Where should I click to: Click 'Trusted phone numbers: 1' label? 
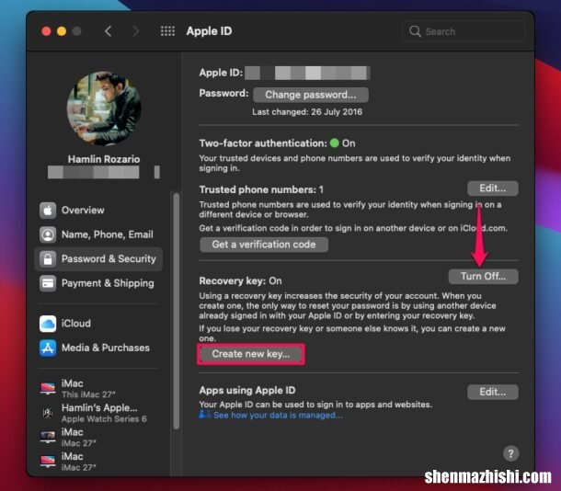pos(261,189)
